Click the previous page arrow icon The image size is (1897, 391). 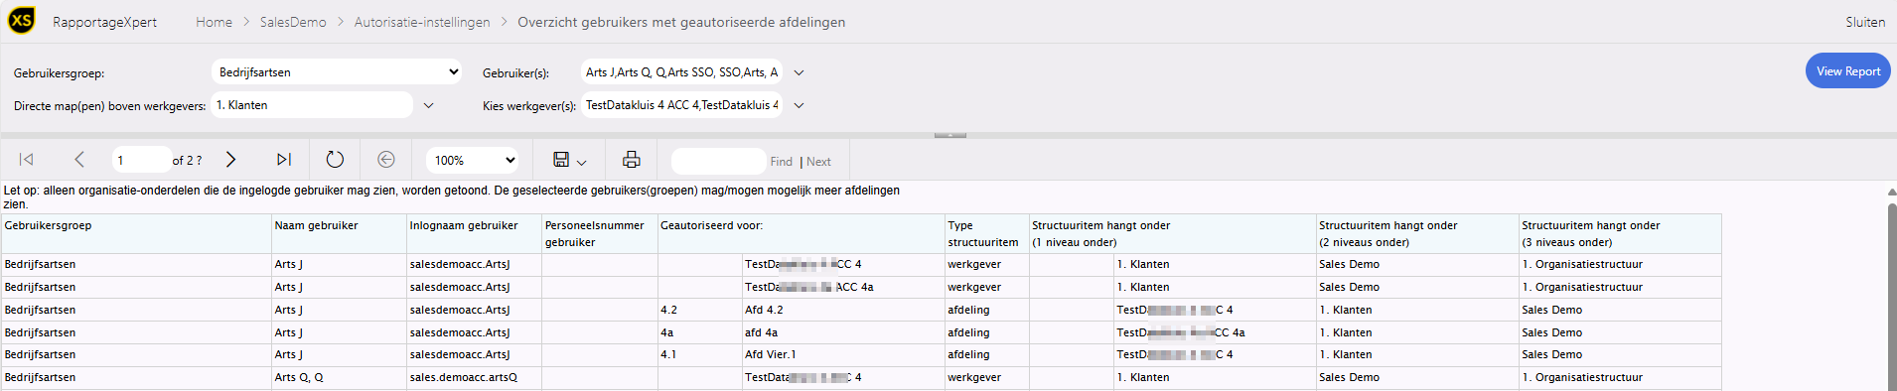[79, 160]
